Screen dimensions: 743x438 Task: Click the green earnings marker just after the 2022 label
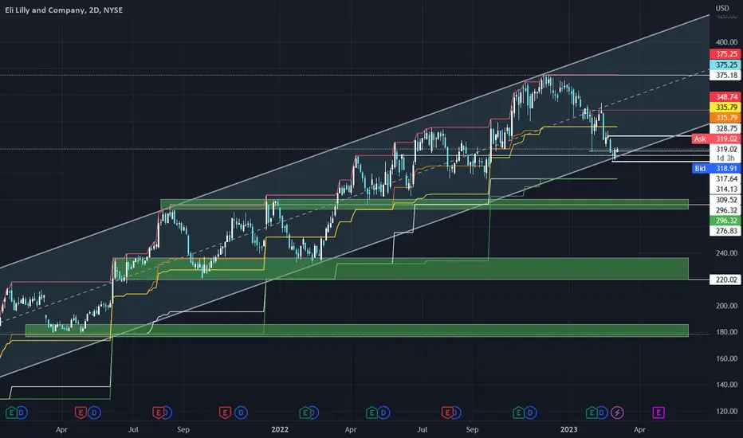pos(305,413)
